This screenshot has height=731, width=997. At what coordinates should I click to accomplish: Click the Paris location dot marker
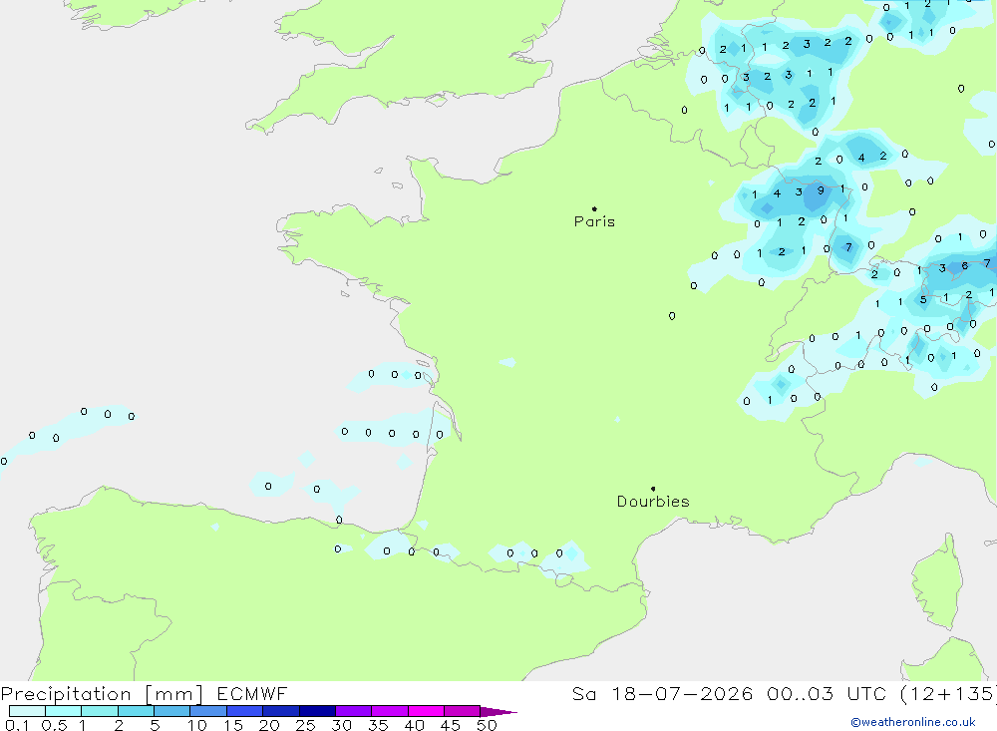pos(594,208)
